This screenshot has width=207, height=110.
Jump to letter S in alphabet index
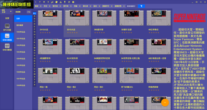(x=34, y=63)
